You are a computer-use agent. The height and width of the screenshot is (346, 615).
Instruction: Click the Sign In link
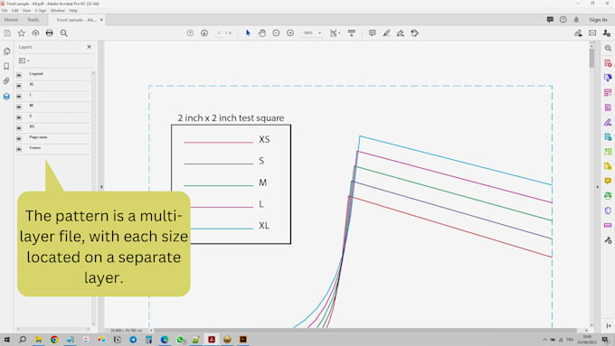click(x=598, y=20)
